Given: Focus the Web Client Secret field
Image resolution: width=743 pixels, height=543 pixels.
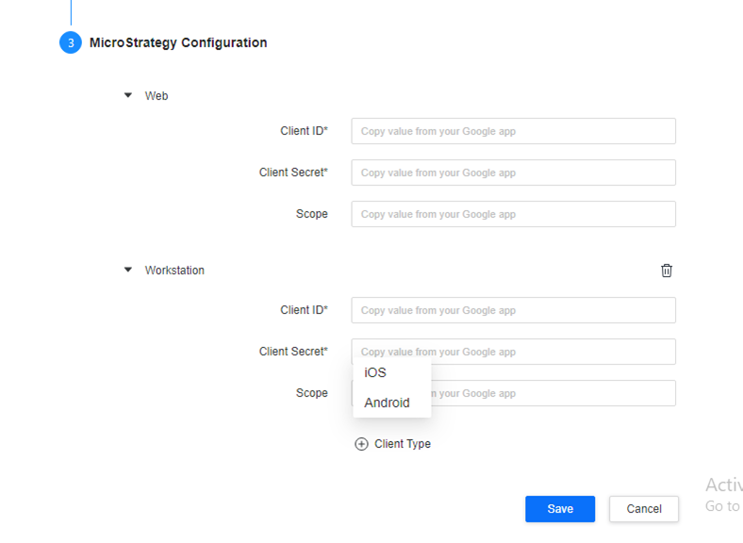Looking at the screenshot, I should [513, 173].
